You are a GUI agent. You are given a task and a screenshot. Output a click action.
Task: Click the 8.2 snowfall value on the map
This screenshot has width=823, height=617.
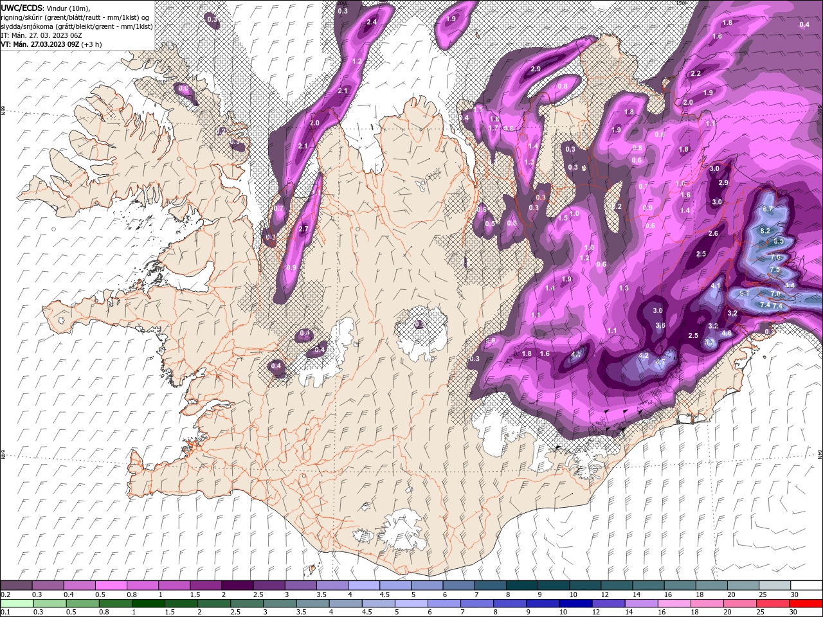765,231
